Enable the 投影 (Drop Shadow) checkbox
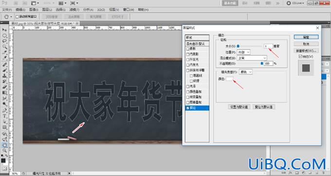331x176 pixels. 188,49
